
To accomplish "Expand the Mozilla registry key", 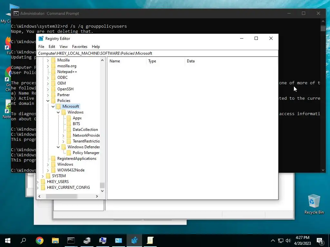I will (x=48, y=60).
